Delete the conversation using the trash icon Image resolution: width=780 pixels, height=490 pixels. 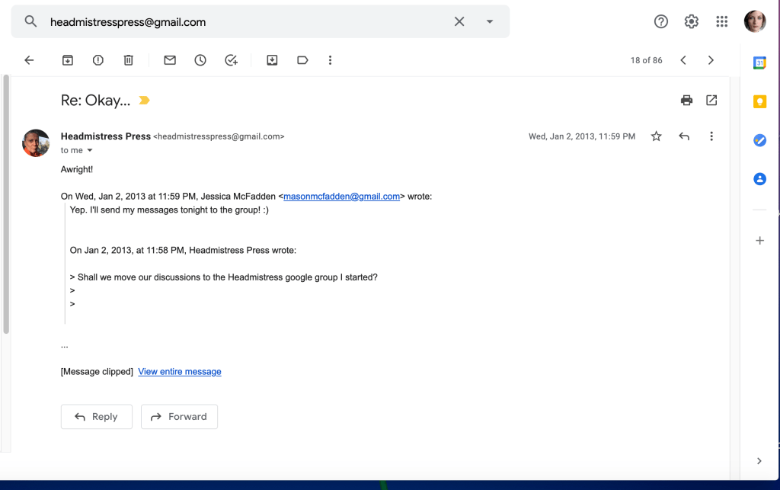pyautogui.click(x=129, y=60)
